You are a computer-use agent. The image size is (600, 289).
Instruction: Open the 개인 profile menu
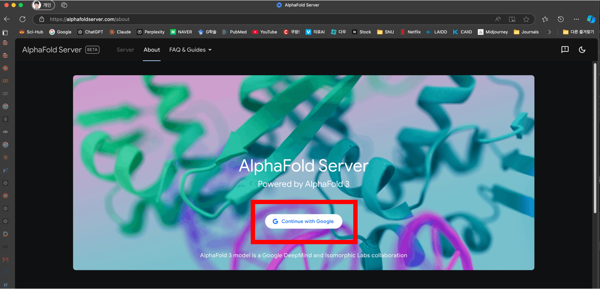pos(43,5)
